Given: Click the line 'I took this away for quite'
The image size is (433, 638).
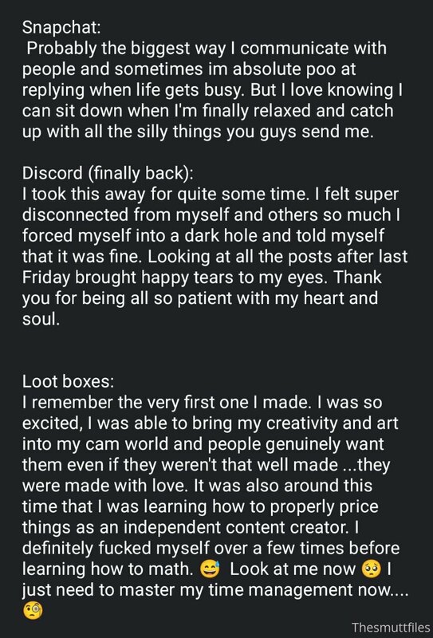Looking at the screenshot, I should coord(211,194).
